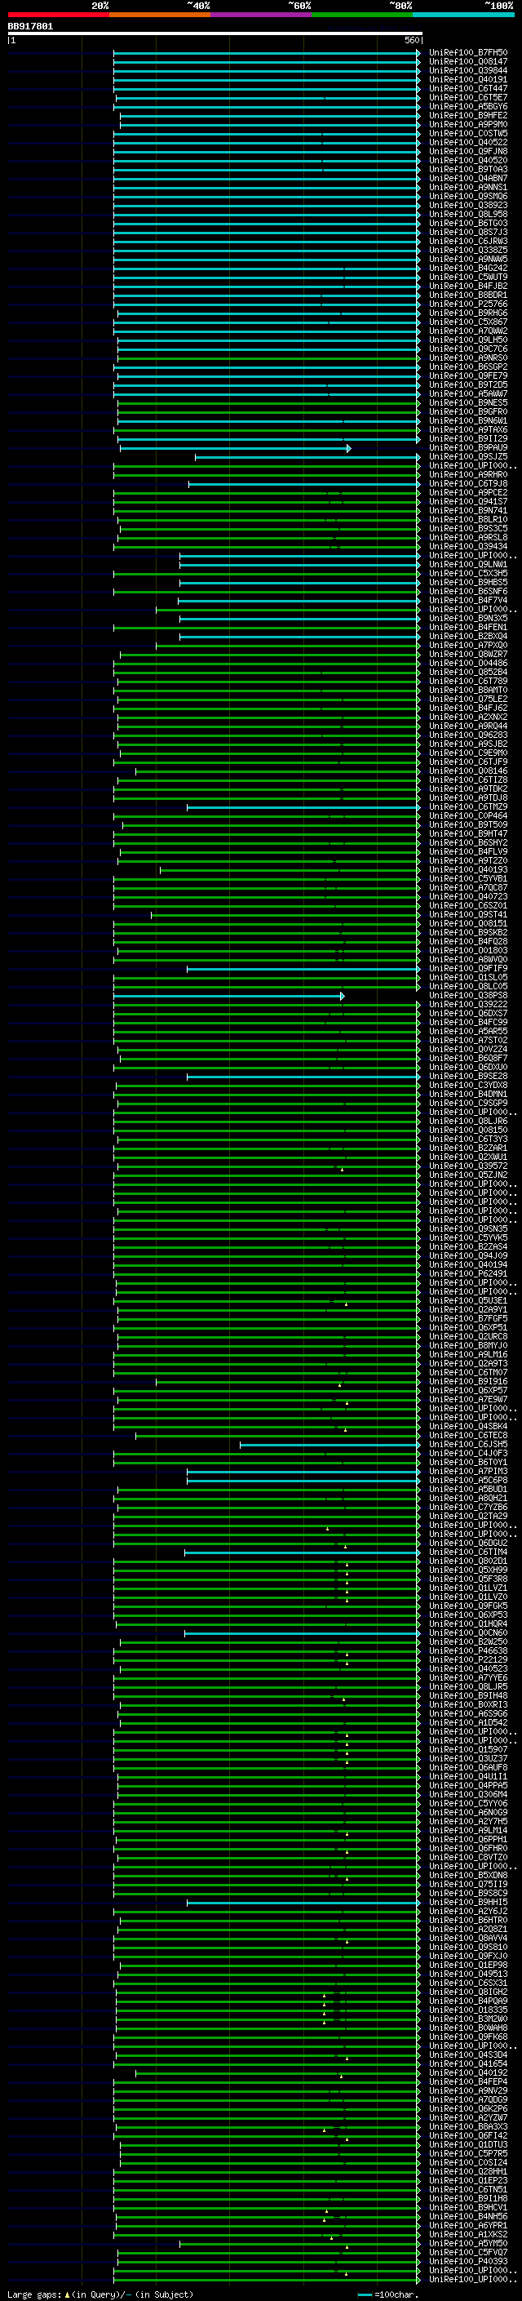Select hit label UniRef100_Q941S7
The width and height of the screenshot is (522, 2301).
tap(467, 502)
